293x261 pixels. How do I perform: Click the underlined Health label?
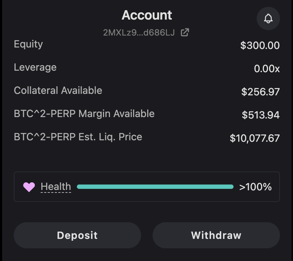tap(56, 187)
